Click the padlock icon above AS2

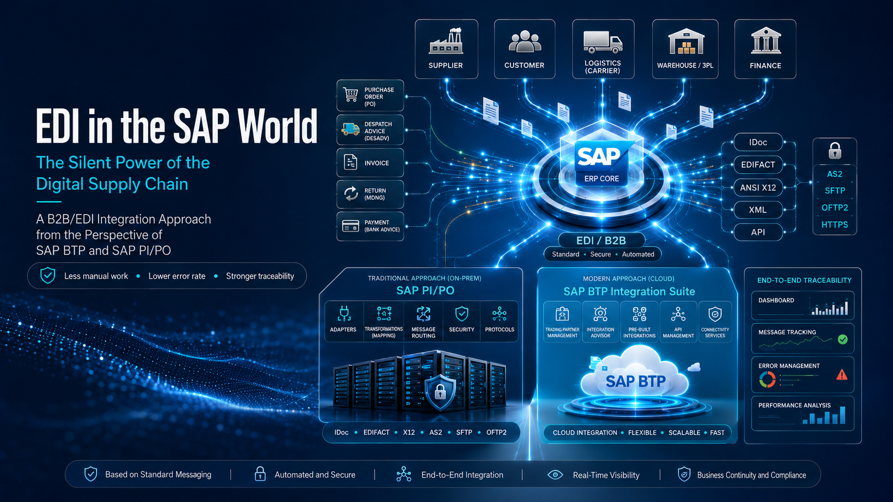point(835,150)
